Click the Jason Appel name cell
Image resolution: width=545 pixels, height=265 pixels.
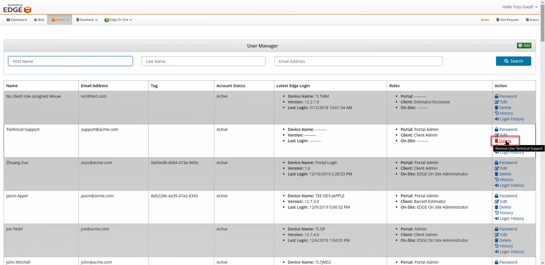tap(41, 207)
